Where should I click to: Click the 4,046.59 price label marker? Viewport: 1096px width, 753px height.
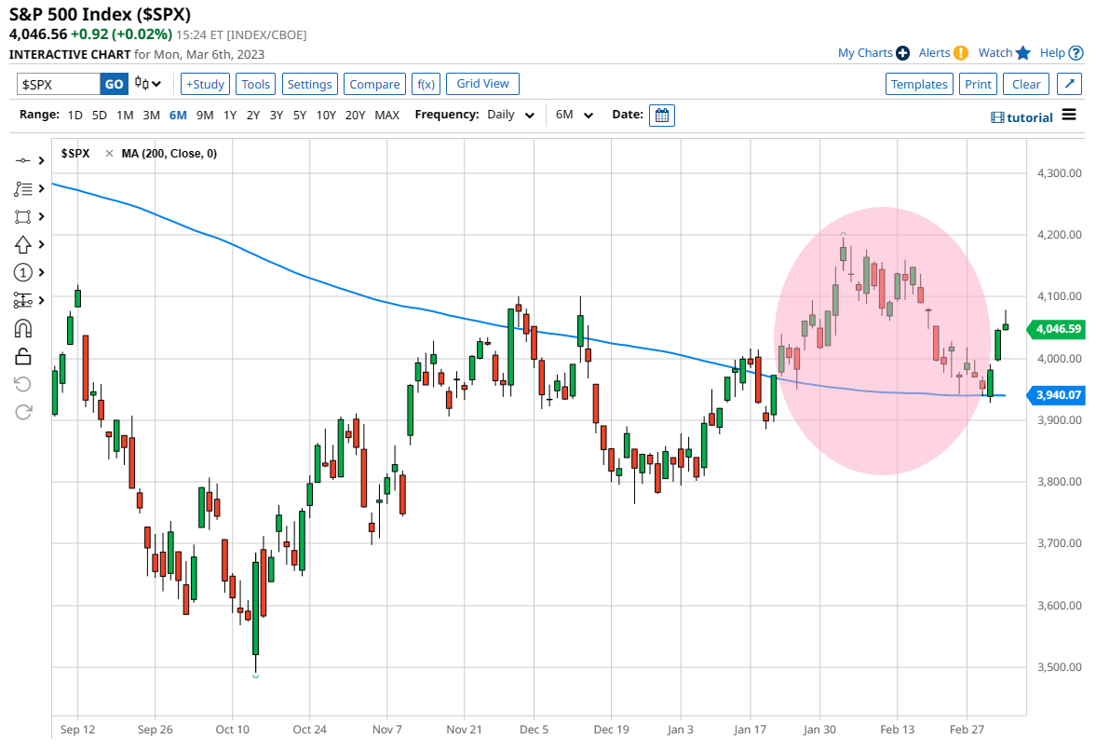tap(1055, 329)
